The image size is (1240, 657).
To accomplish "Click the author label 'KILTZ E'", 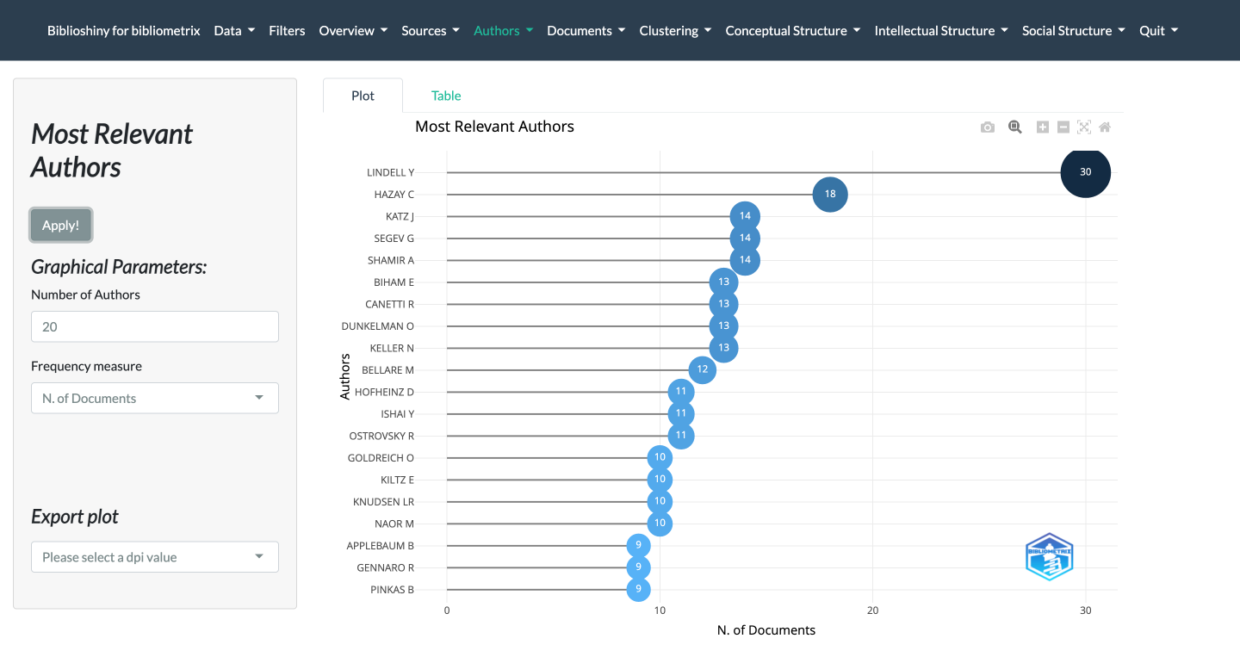I will [x=398, y=480].
